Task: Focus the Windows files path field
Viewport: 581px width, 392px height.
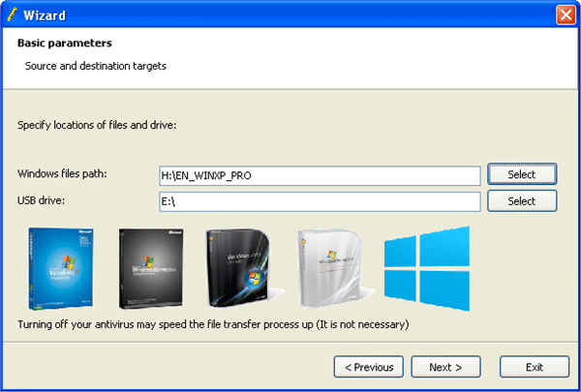Action: 320,175
